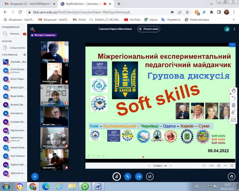
Task: Hide the user list panel toggle
Action: tap(33, 29)
